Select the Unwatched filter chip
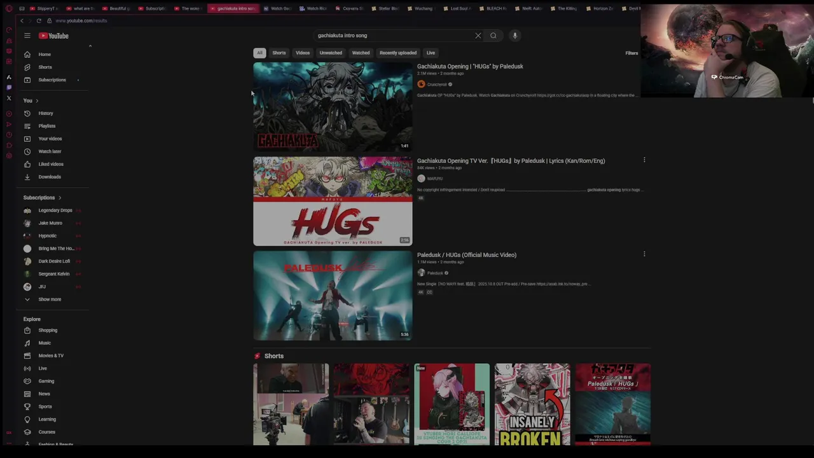 pos(331,53)
